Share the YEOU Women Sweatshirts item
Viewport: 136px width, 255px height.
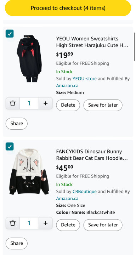(x=17, y=124)
